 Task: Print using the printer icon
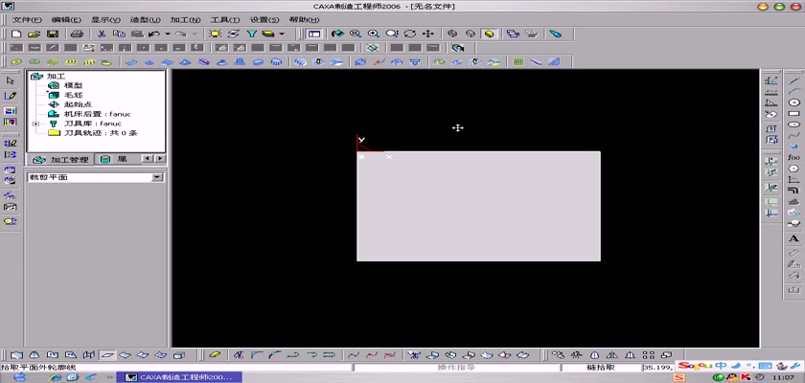[x=77, y=34]
